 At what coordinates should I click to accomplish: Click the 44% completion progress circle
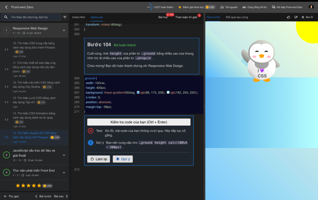(149, 7)
